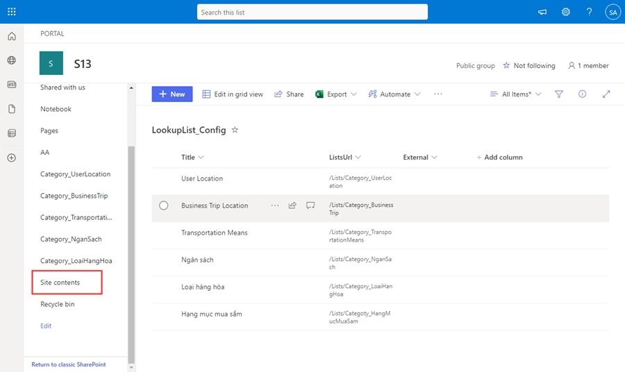This screenshot has height=372, width=625.
Task: Click the New button
Action: pyautogui.click(x=172, y=94)
